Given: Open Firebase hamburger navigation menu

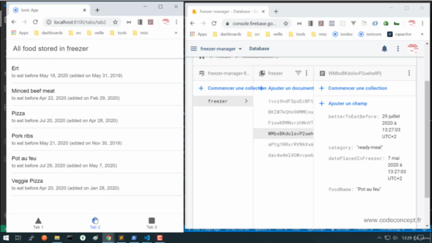Looking at the screenshot, I should pyautogui.click(x=194, y=49).
